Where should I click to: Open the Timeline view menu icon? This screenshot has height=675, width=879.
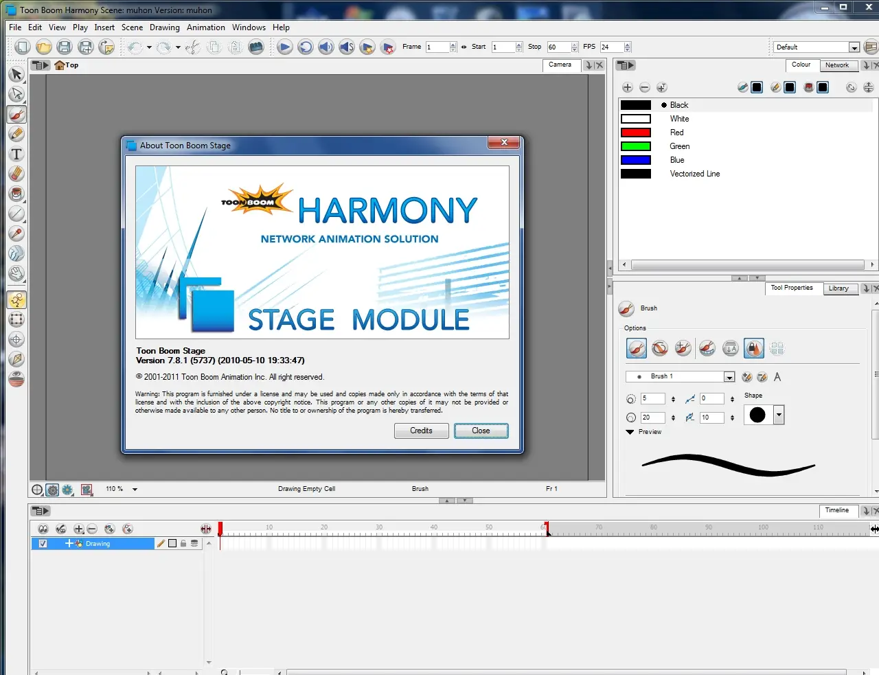41,511
